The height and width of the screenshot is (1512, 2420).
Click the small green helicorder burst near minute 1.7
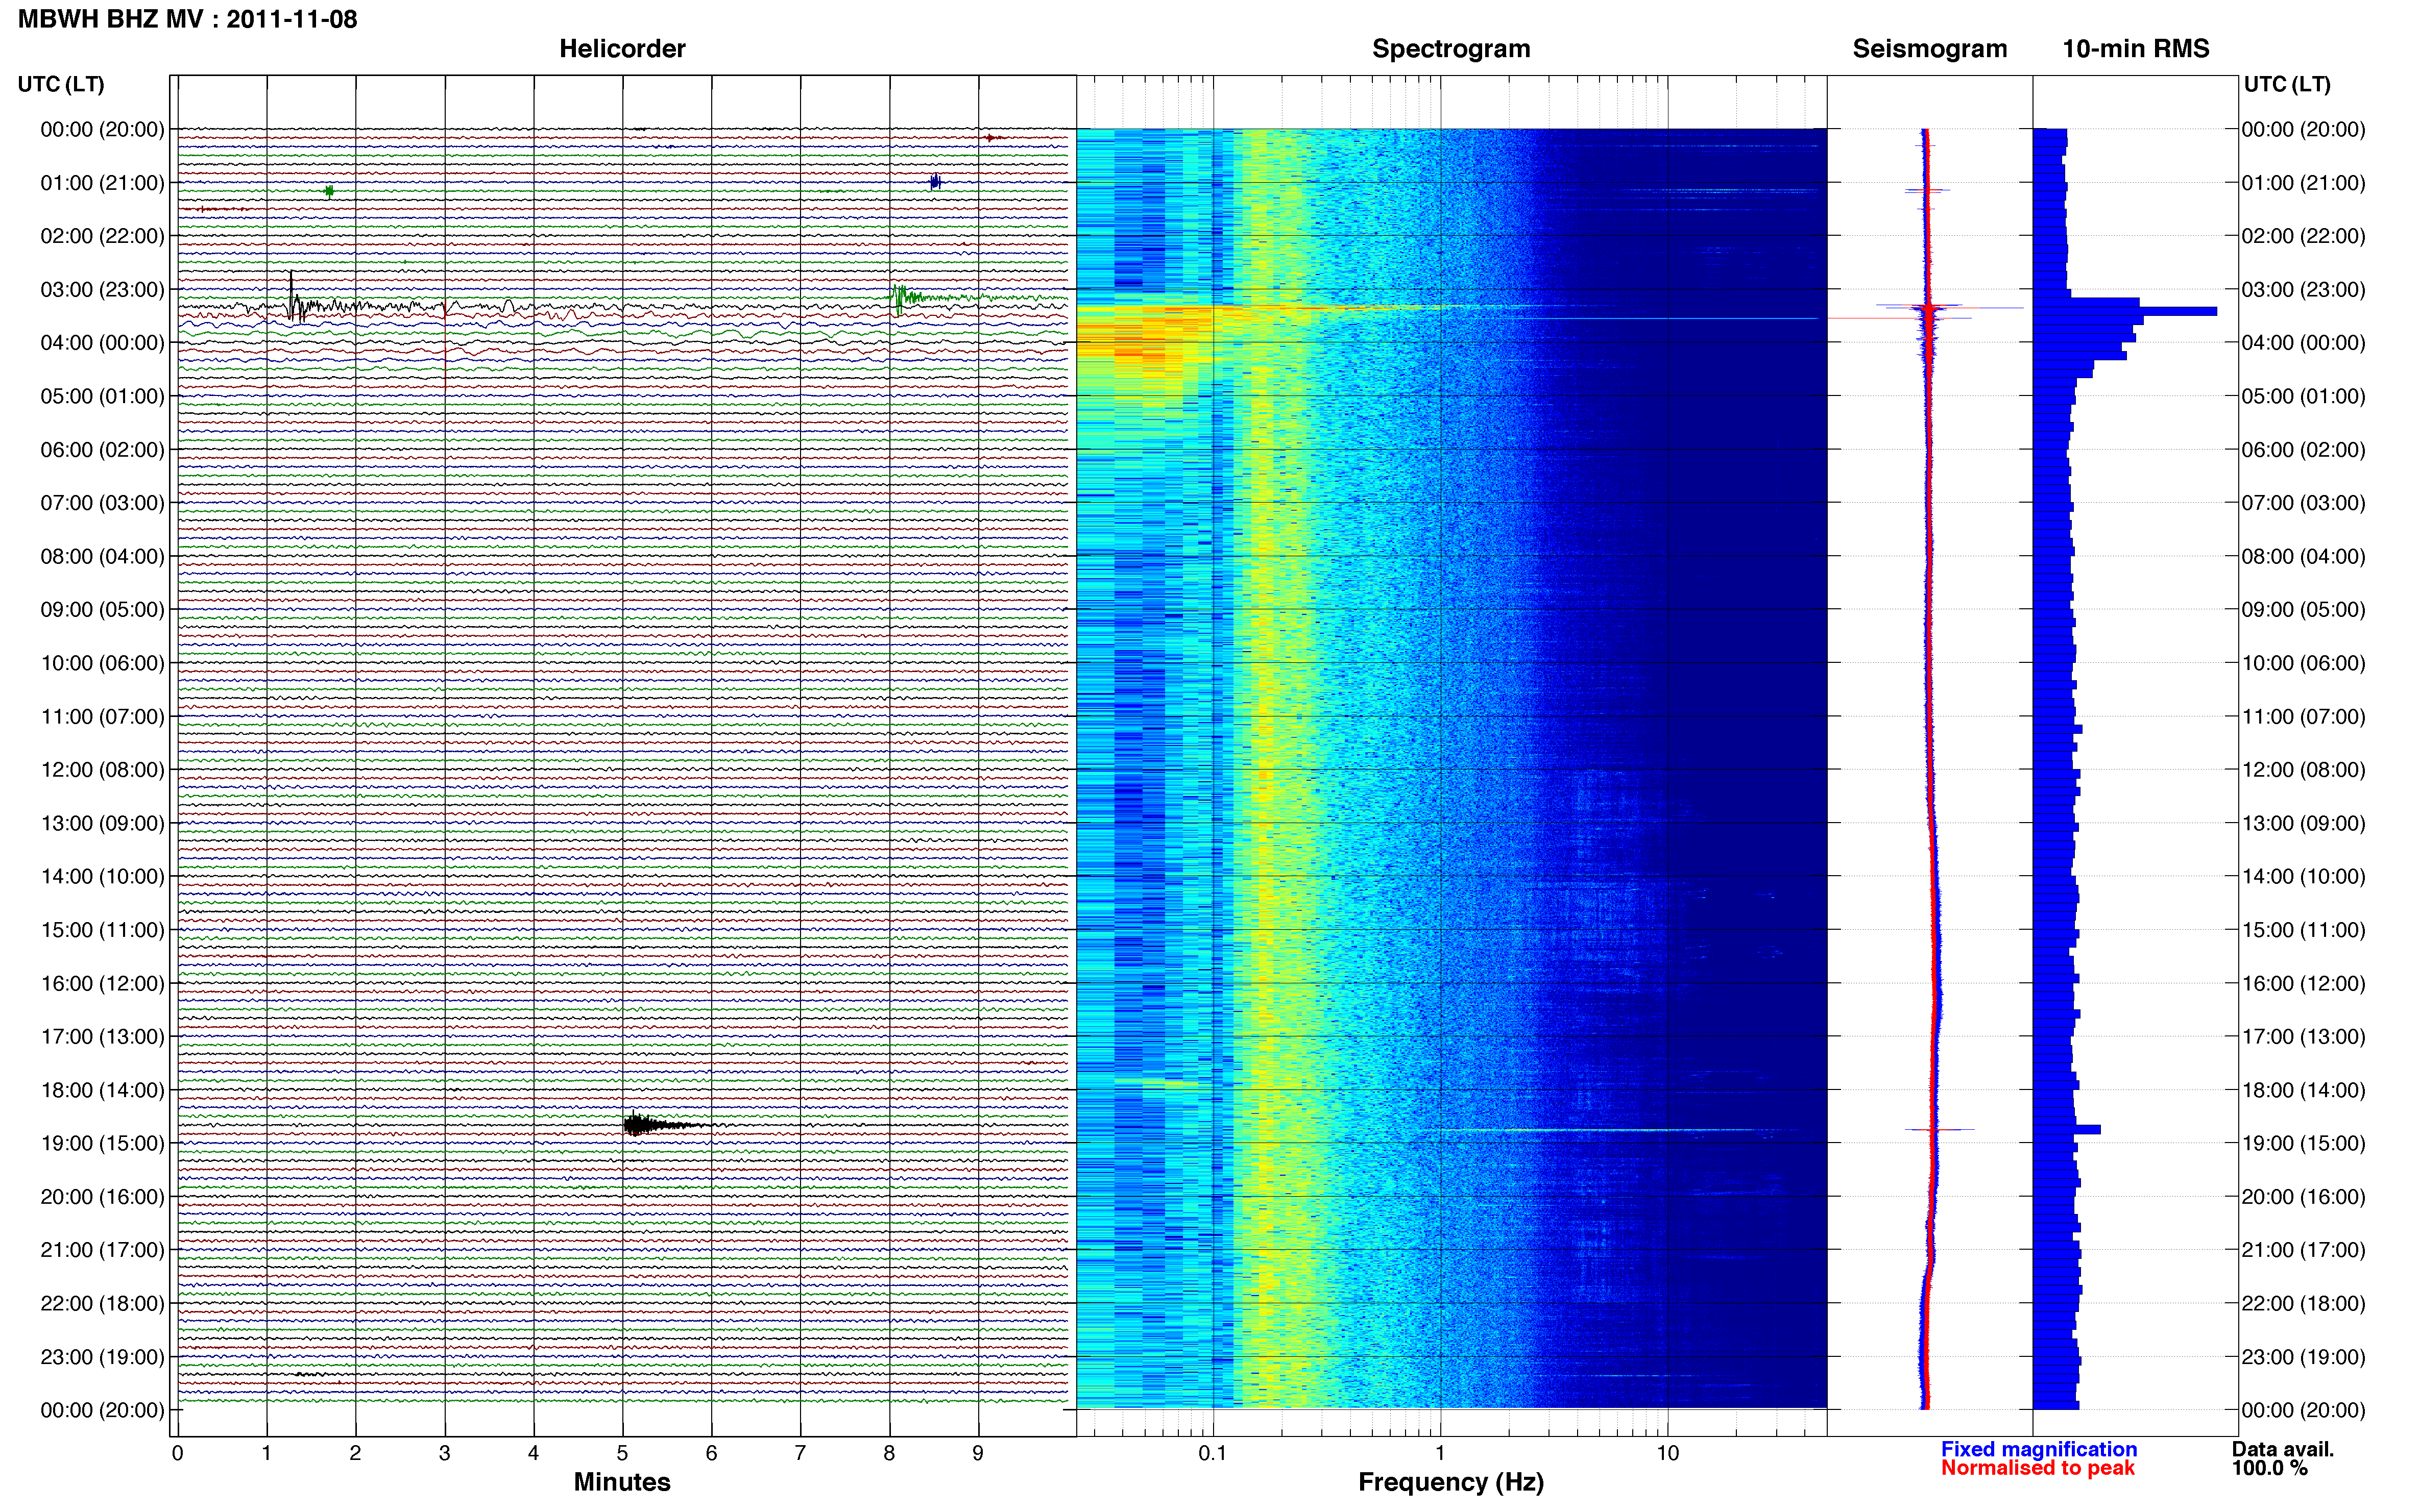[x=329, y=191]
